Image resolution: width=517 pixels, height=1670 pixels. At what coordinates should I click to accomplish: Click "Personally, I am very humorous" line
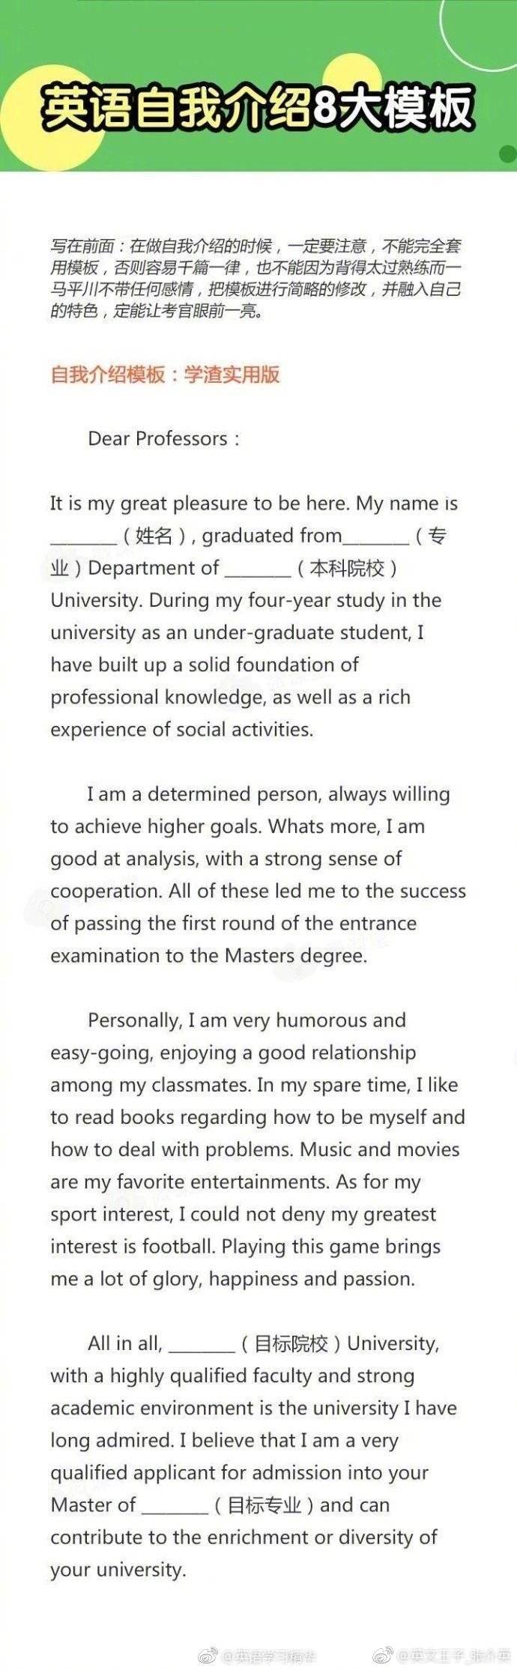pyautogui.click(x=247, y=1020)
